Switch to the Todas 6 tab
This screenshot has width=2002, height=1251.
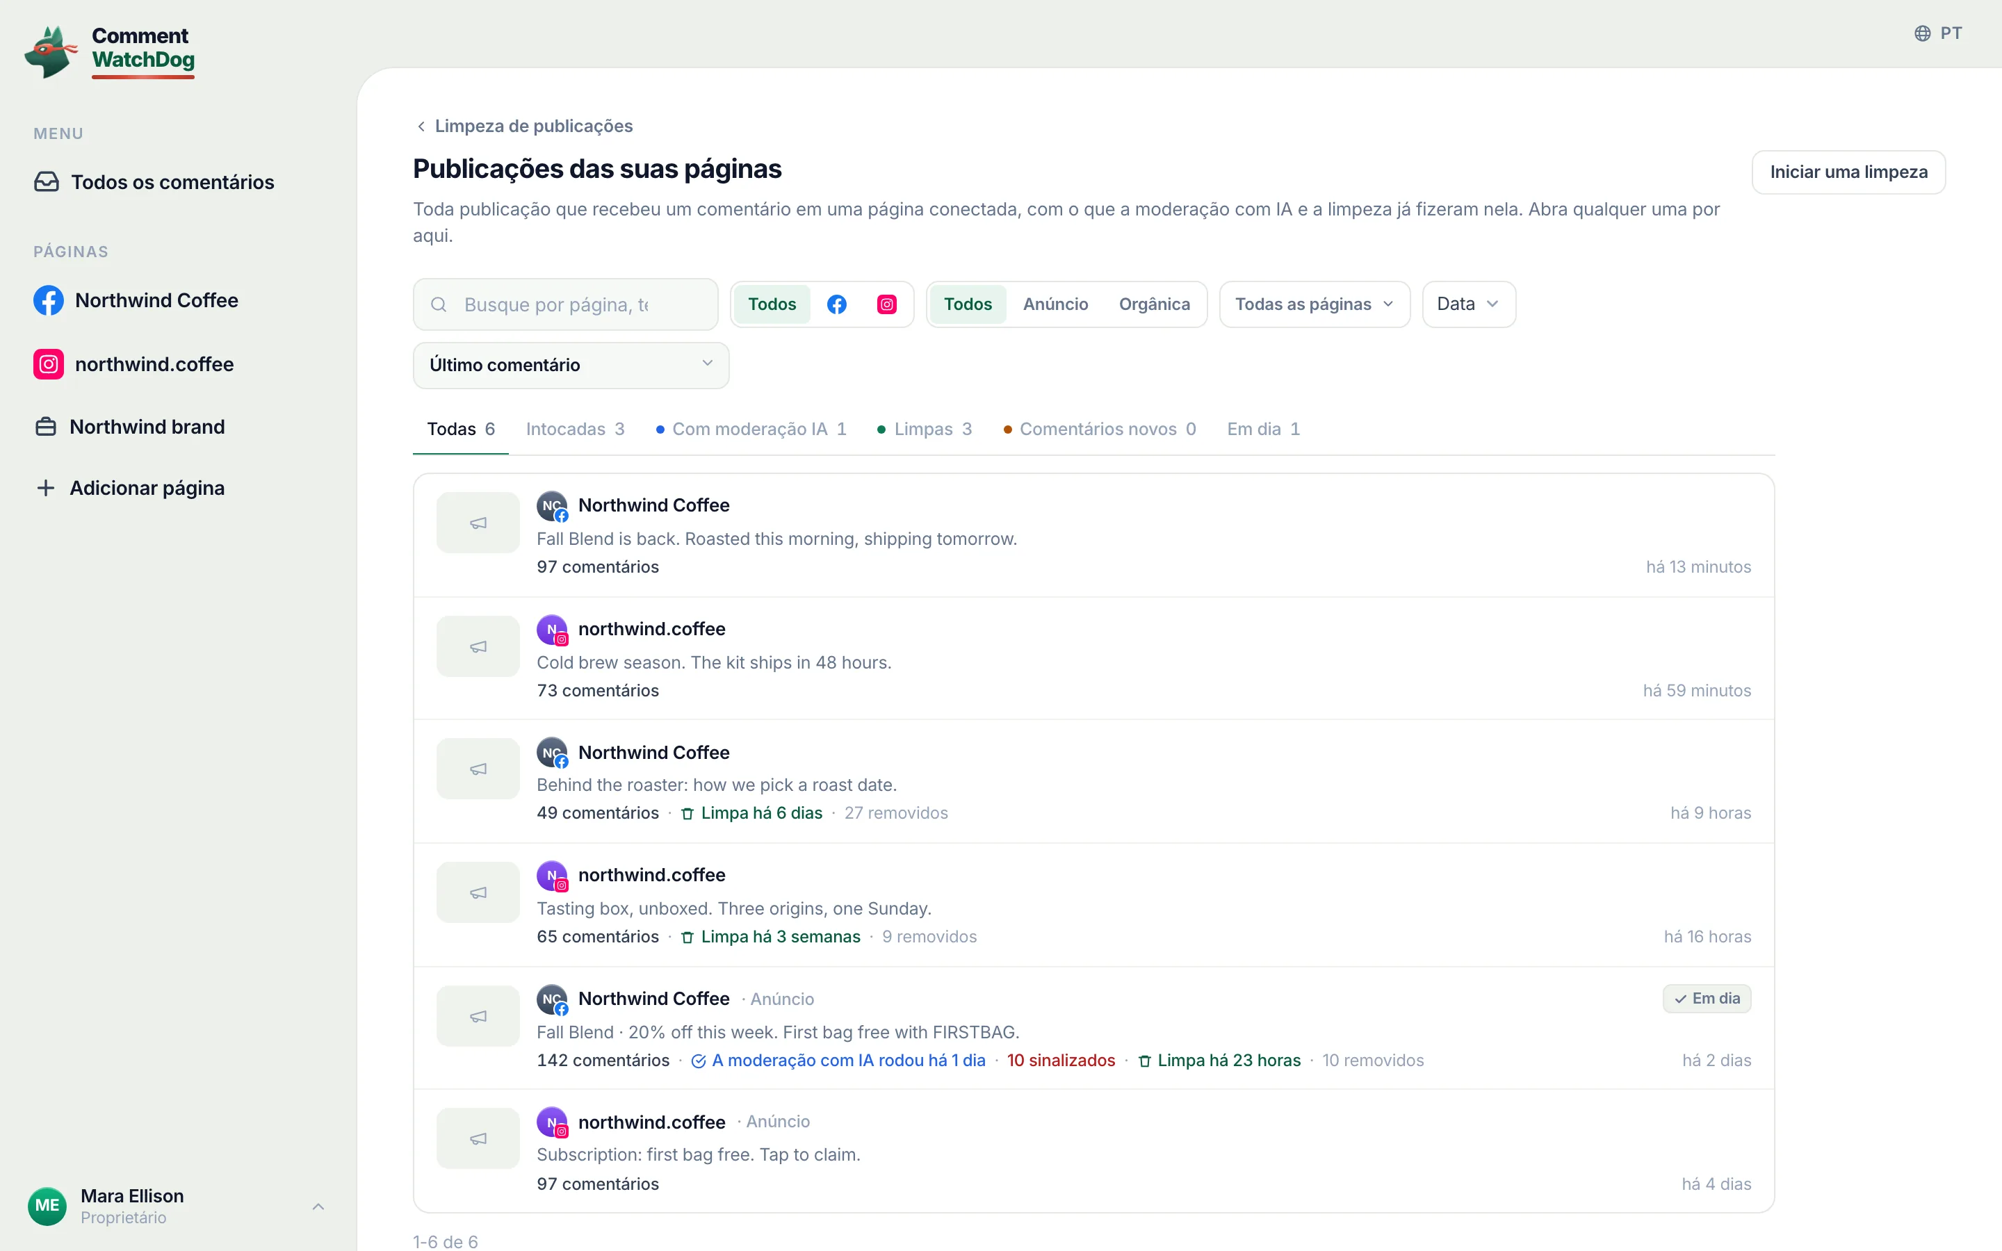pos(461,430)
